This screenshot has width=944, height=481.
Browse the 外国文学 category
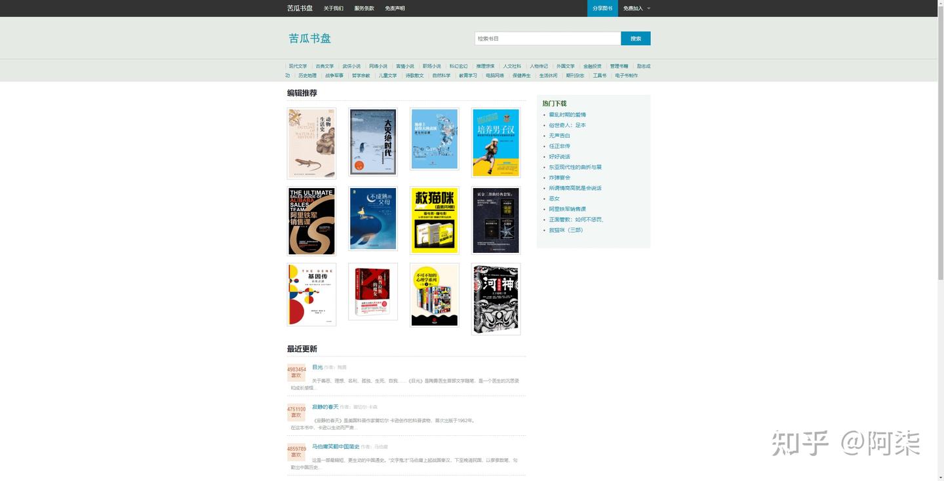click(x=566, y=66)
